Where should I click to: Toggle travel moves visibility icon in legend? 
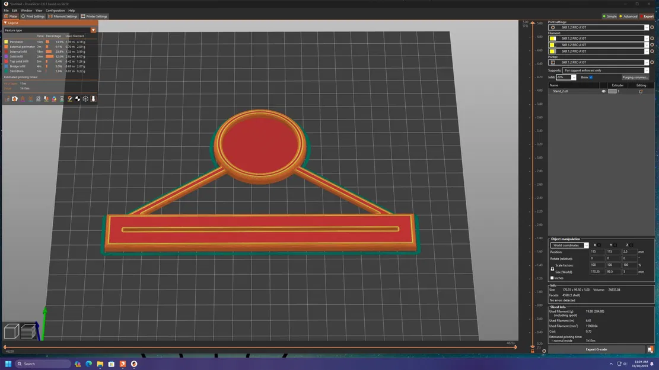pos(7,99)
